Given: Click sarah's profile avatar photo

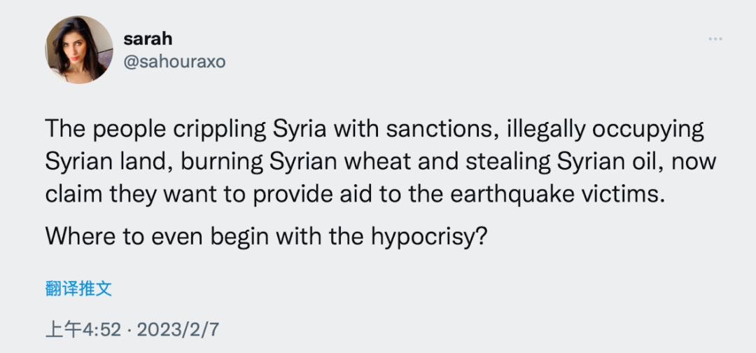Looking at the screenshot, I should click(x=79, y=50).
